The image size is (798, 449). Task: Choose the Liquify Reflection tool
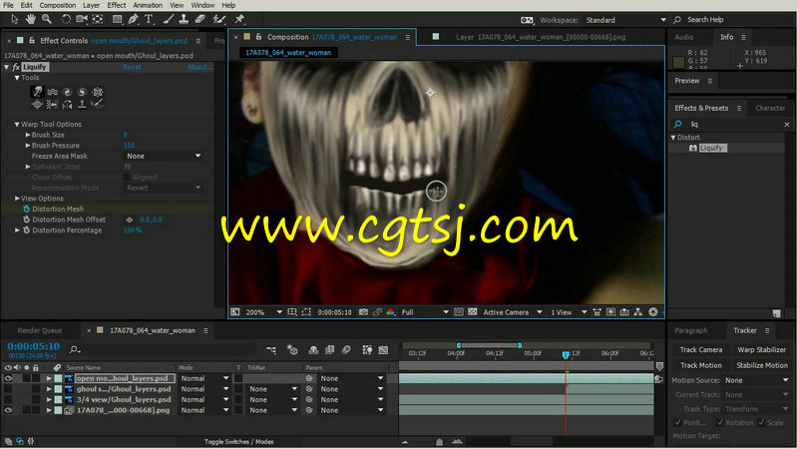pyautogui.click(x=67, y=105)
